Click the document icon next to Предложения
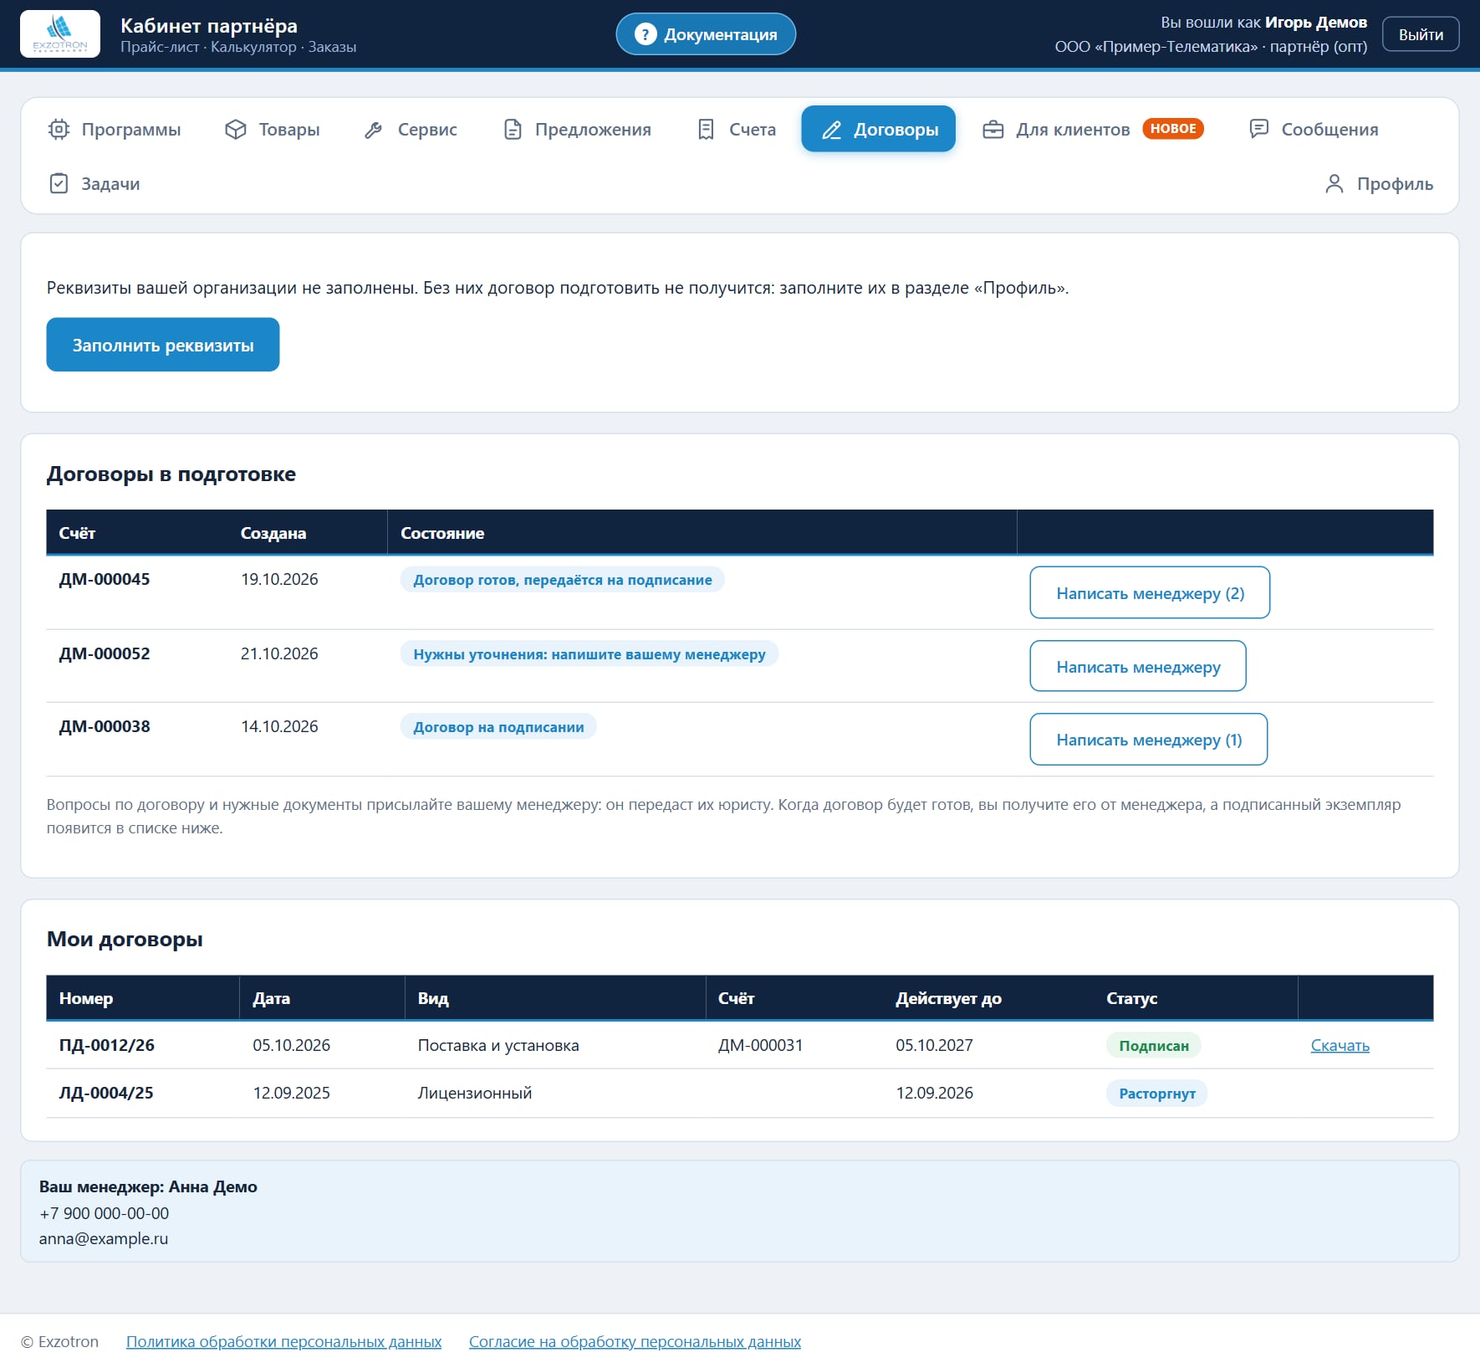Viewport: 1480px width, 1368px height. (513, 130)
